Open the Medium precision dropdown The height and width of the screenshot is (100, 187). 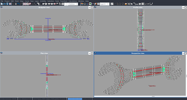pos(73,4)
